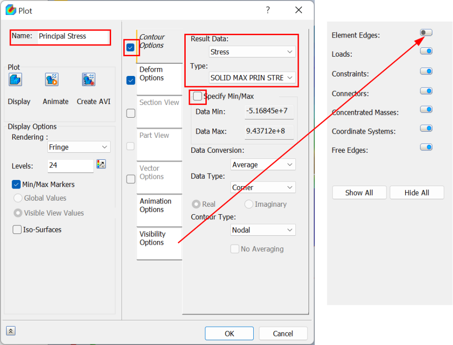Toggle the Element Edges switch
Image resolution: width=453 pixels, height=345 pixels.
coord(426,33)
